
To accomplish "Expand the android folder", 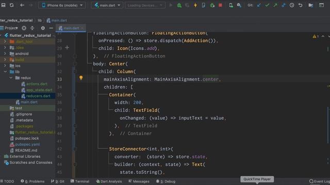I will point(5,53).
